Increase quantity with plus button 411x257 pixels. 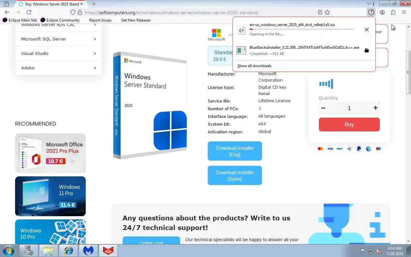click(375, 108)
